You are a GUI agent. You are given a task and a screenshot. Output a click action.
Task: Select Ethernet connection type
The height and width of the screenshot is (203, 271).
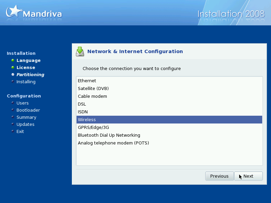(x=169, y=81)
